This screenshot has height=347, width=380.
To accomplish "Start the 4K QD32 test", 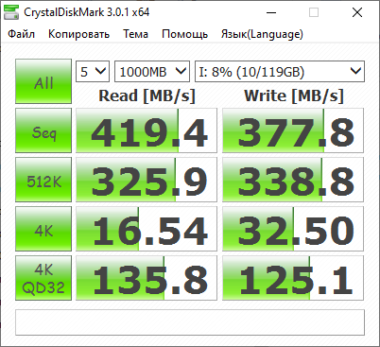I will coord(43,278).
